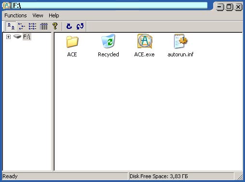Image resolution: width=245 pixels, height=182 pixels.
Task: Click the drive icon in tree
Action: (x=17, y=37)
